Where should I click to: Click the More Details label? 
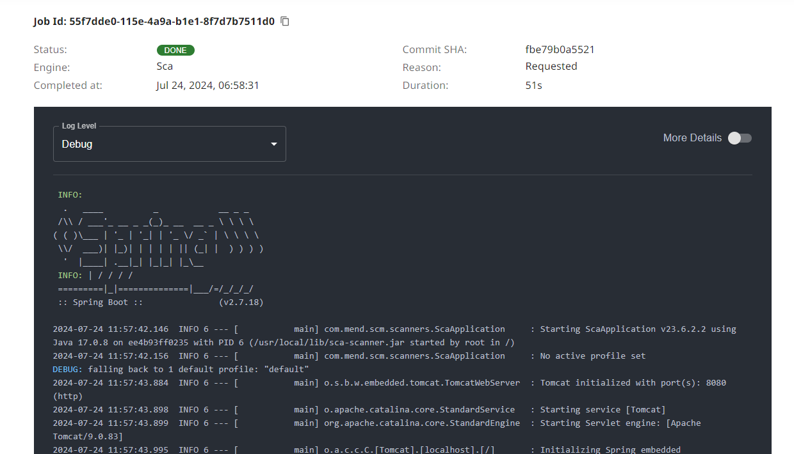pyautogui.click(x=692, y=138)
